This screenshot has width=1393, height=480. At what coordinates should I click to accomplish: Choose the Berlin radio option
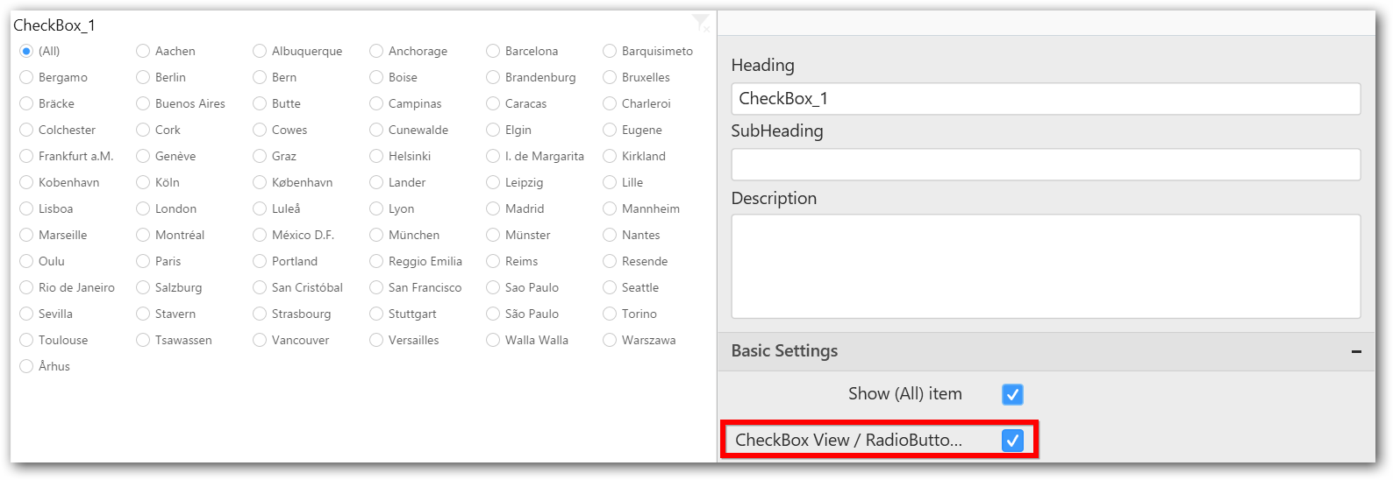tap(143, 77)
